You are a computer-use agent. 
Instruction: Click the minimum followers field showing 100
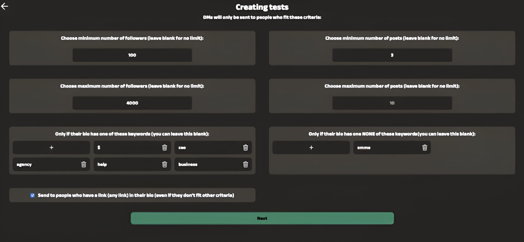[x=132, y=55]
